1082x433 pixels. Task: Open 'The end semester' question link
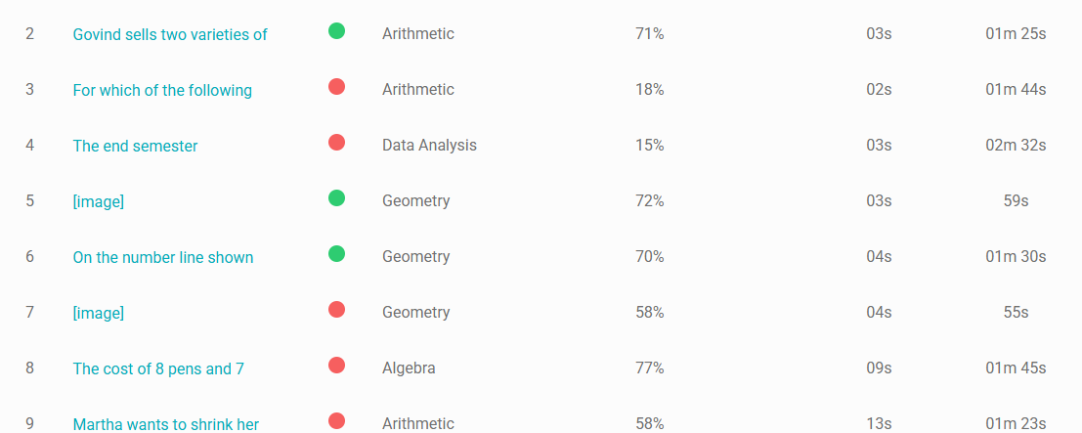[135, 146]
